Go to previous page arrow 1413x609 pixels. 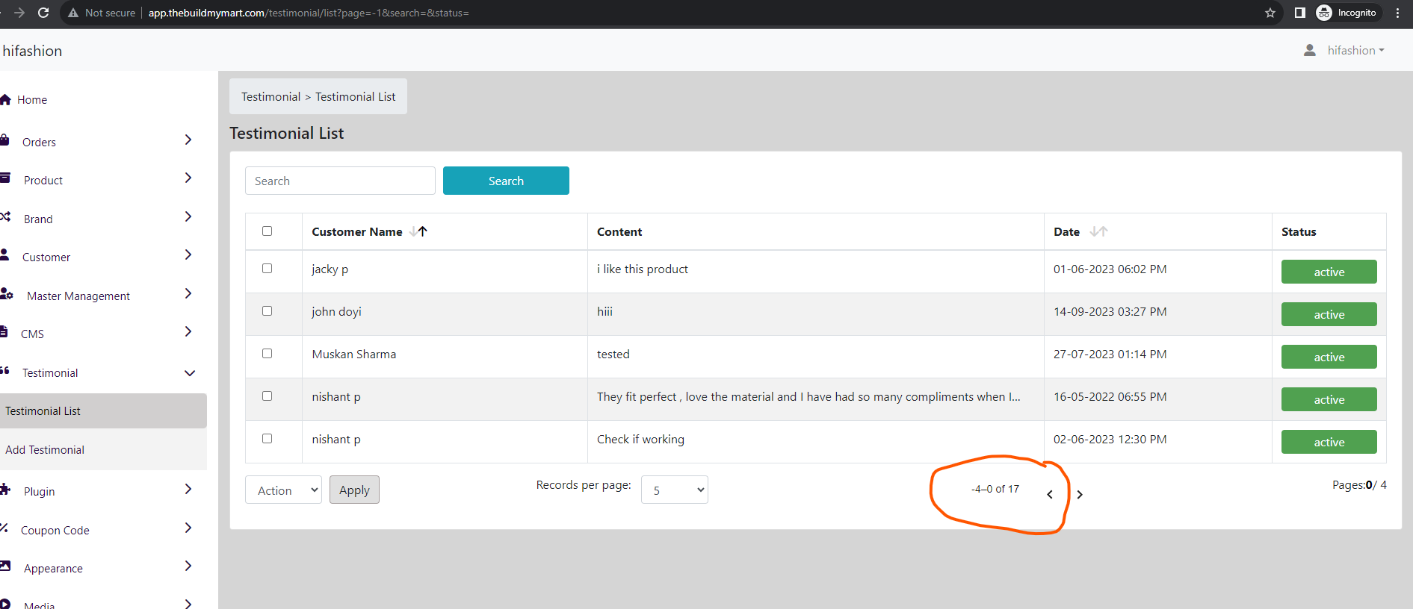pos(1050,494)
